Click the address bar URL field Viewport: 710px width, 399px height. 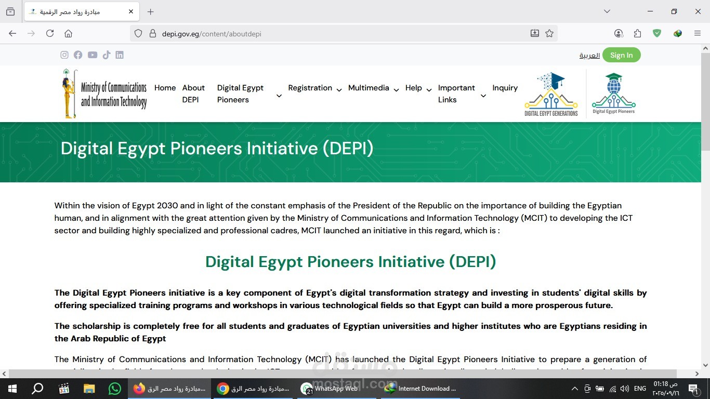[x=343, y=34]
